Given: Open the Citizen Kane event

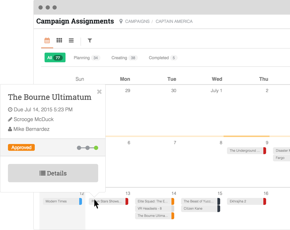Looking at the screenshot, I should click(x=199, y=209).
